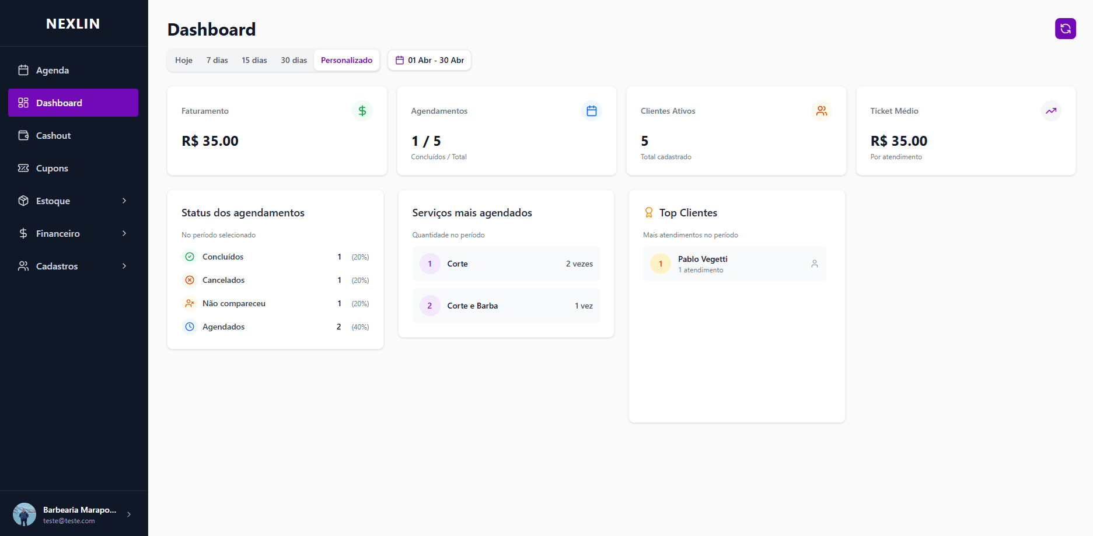Click the '2 vezes' count text
The width and height of the screenshot is (1093, 536).
click(x=579, y=264)
